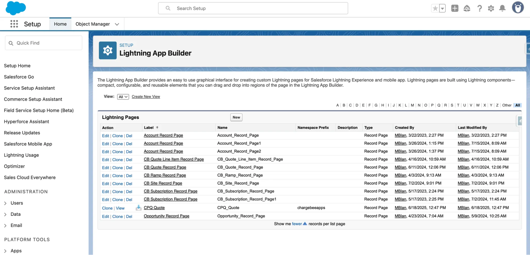
Task: View notifications via the bell icon
Action: [502, 8]
